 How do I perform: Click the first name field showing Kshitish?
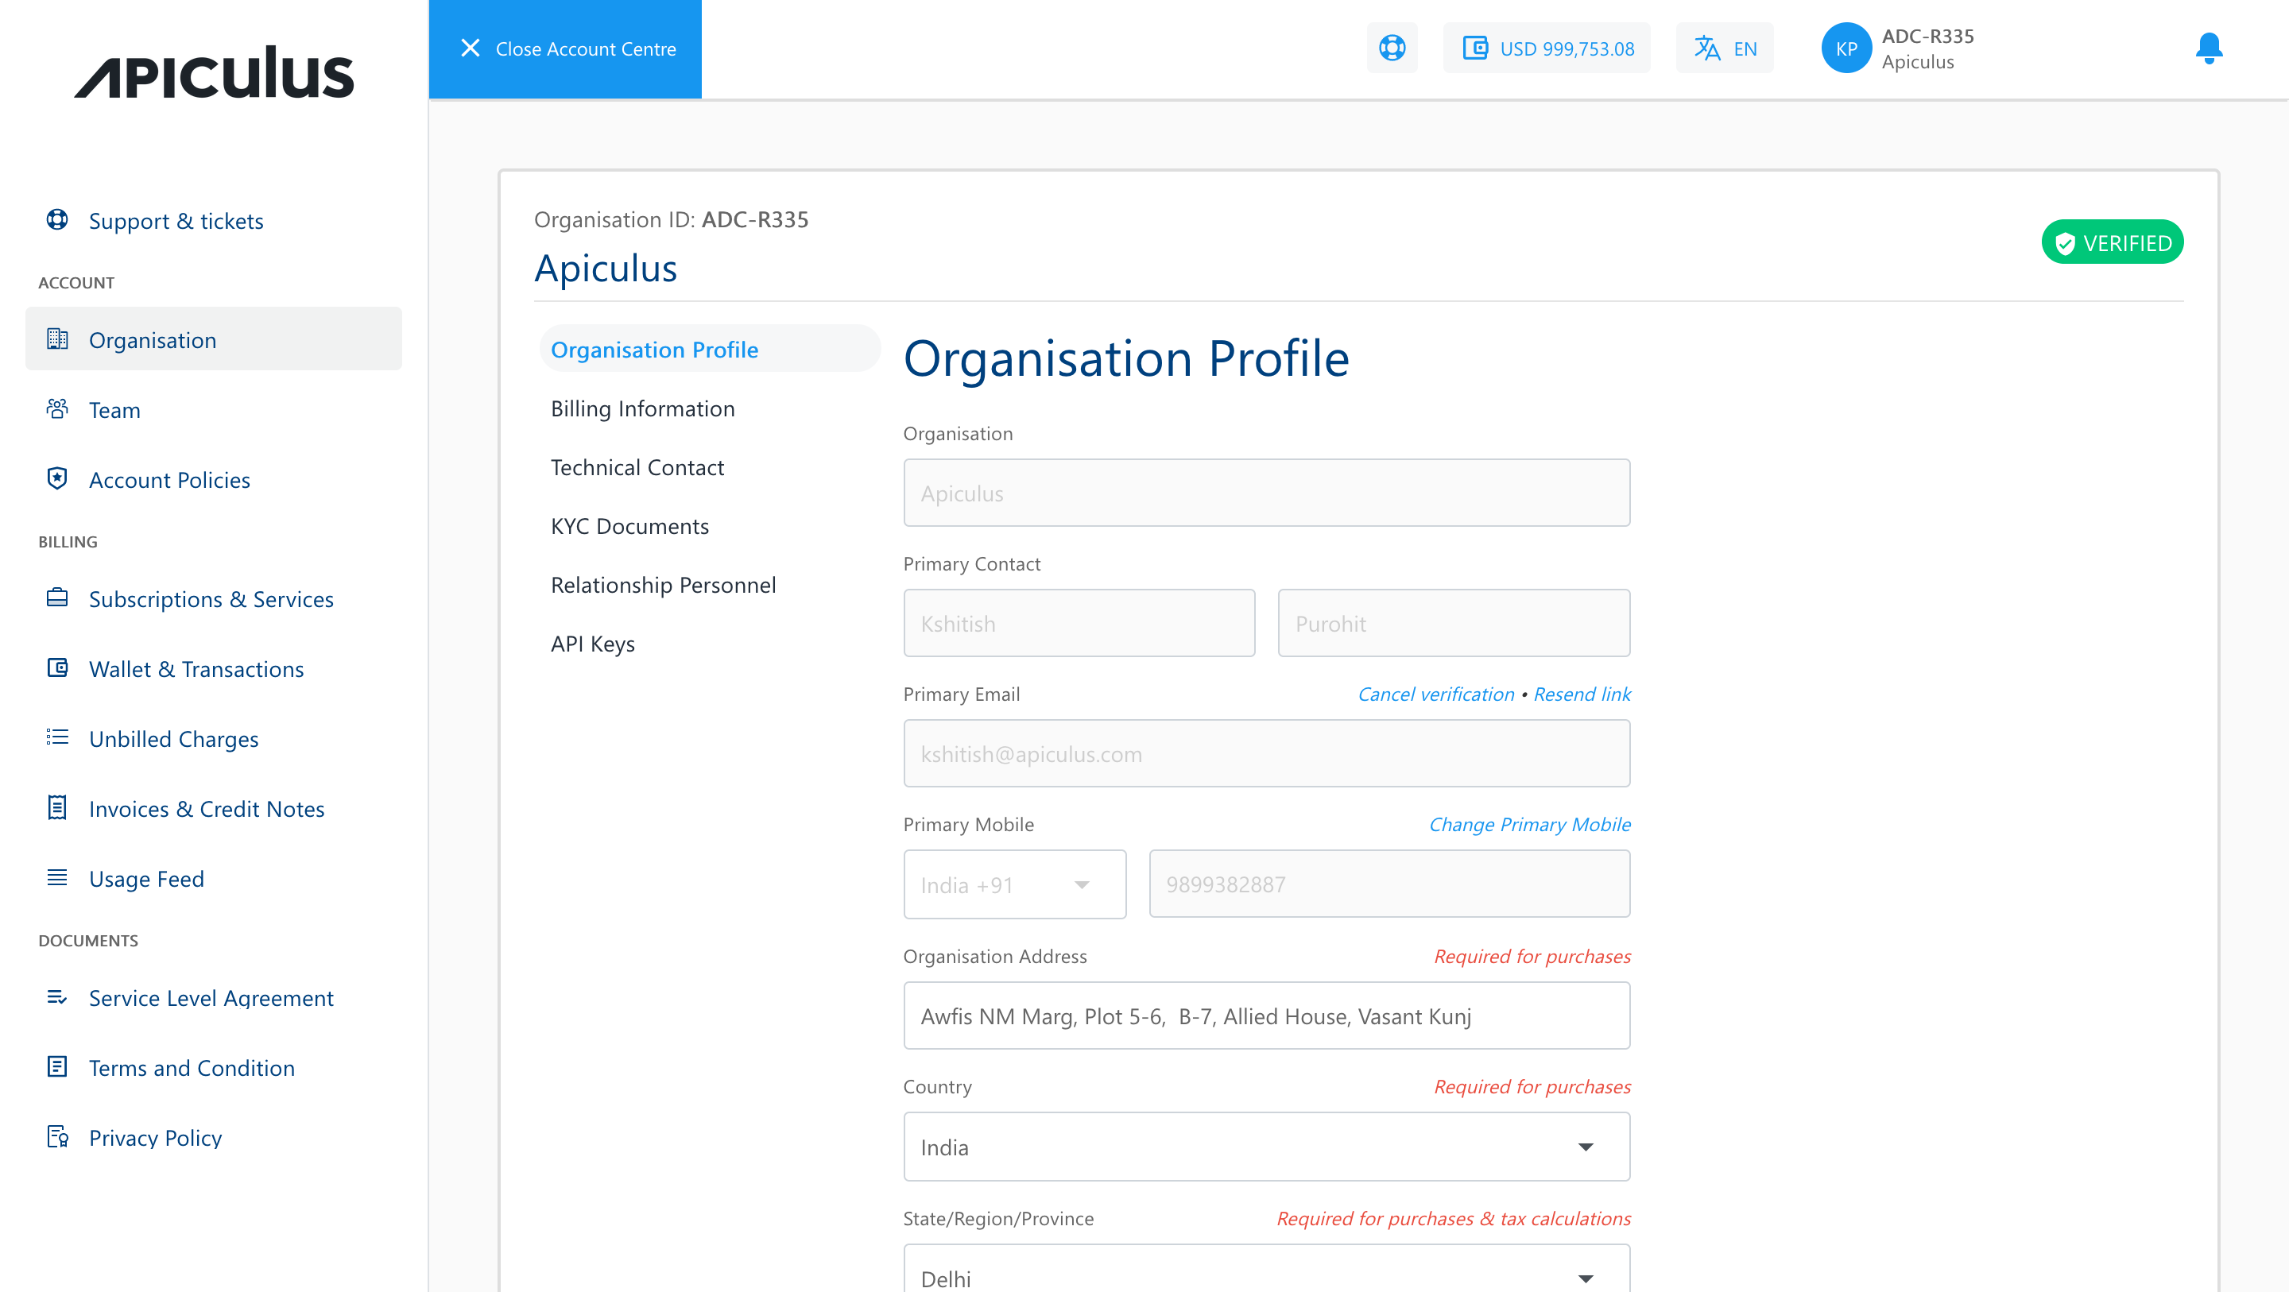tap(1079, 623)
